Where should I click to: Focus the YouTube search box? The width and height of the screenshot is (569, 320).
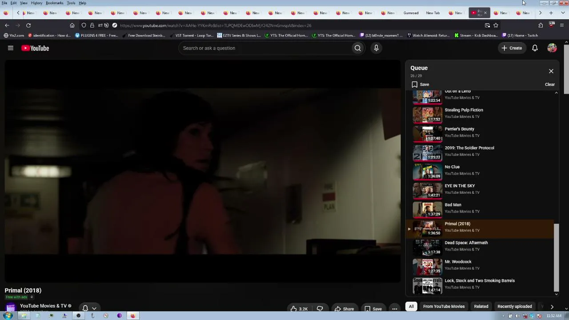(264, 48)
